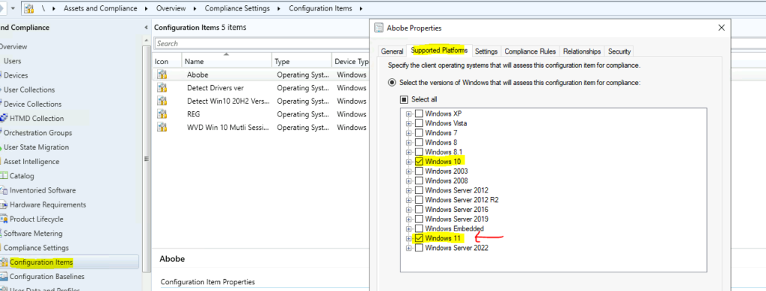The image size is (766, 291).
Task: Expand the Windows XP tree node
Action: click(x=409, y=113)
